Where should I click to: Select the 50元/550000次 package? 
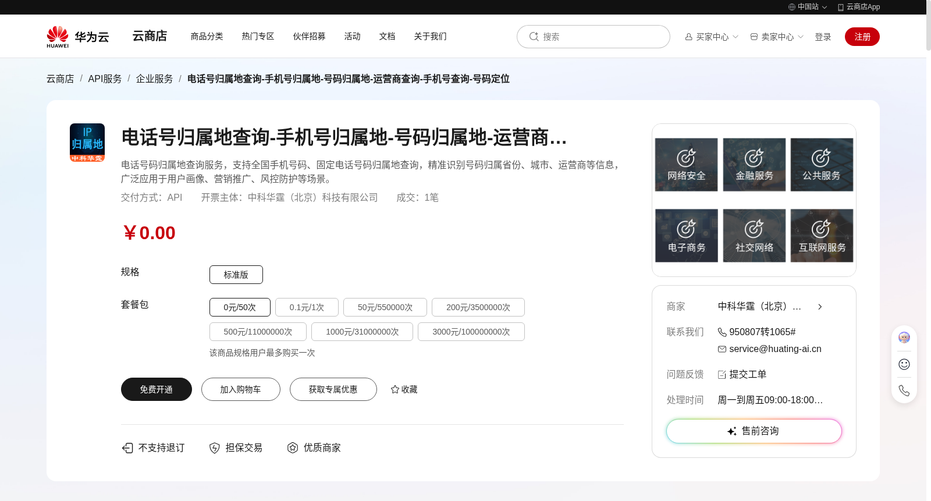pyautogui.click(x=385, y=307)
